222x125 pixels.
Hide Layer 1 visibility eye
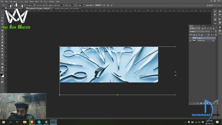pos(190,38)
